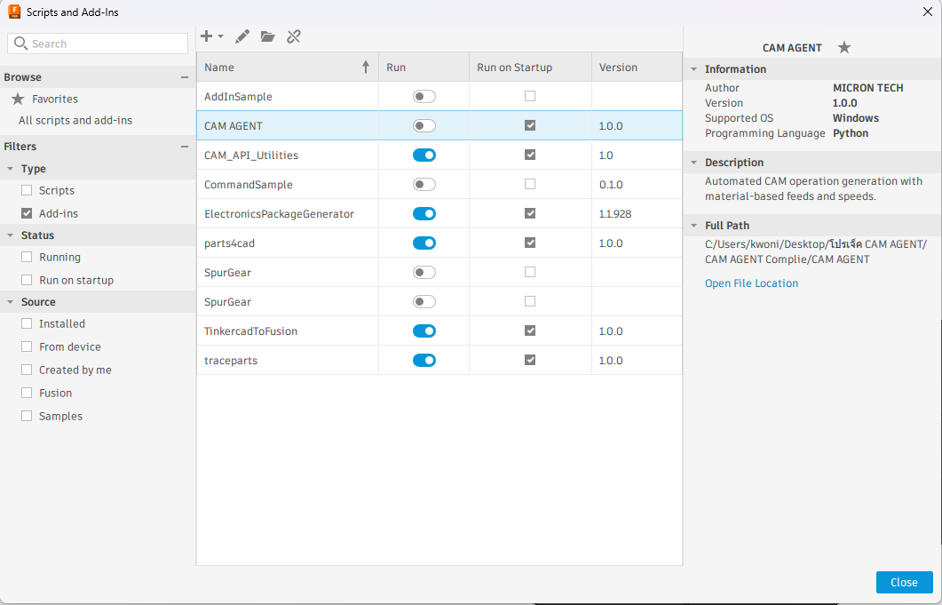Screen dimensions: 942x605
Task: Enable the CAM AGENT run toggle
Action: click(x=424, y=126)
